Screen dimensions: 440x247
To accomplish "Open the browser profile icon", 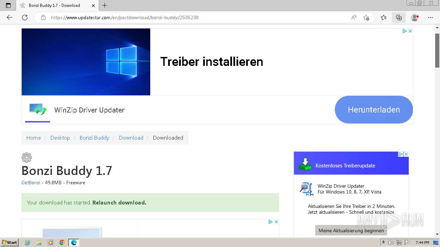I will pos(415,17).
